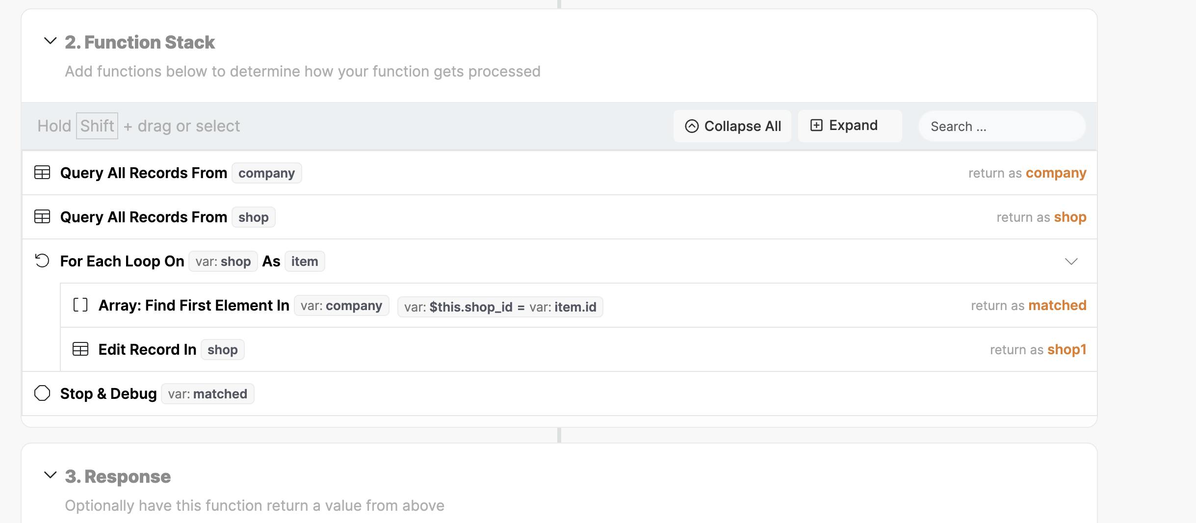
Task: Click the For Each Loop icon
Action: [42, 261]
